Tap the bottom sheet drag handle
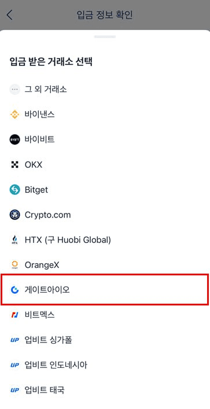 105,37
